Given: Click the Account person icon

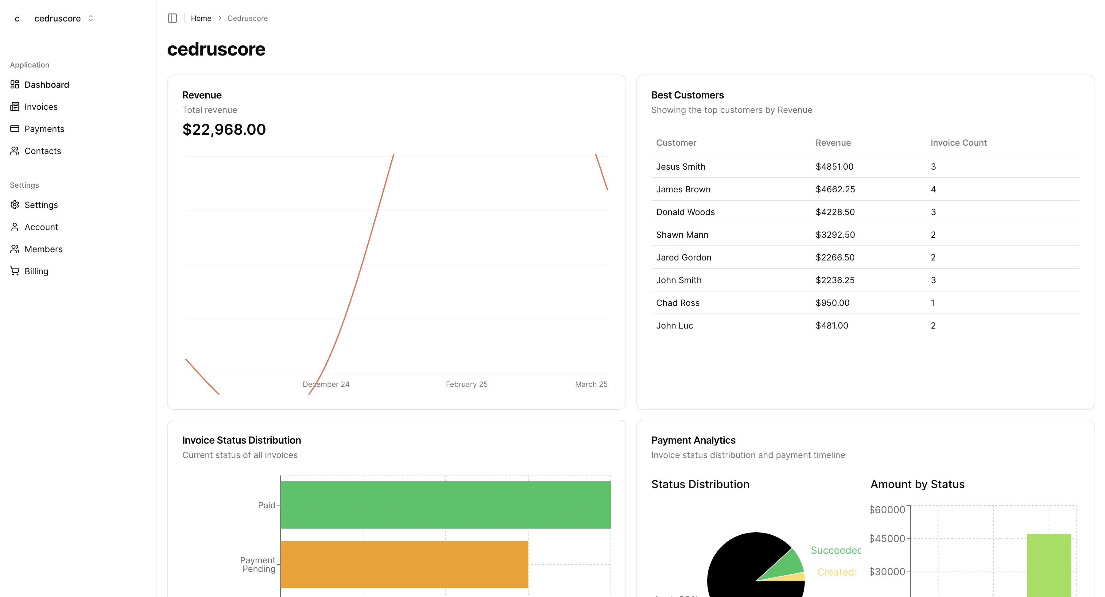Looking at the screenshot, I should pyautogui.click(x=15, y=227).
